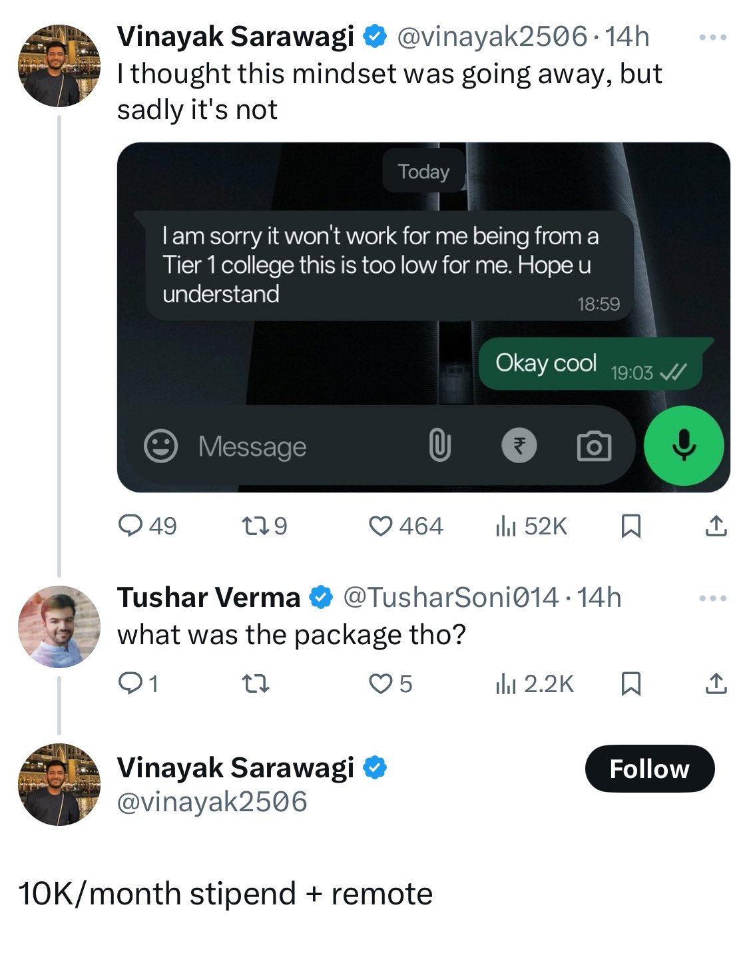Reply to Vinayak's main tweet
Viewport: 749px width, 955px height.
130,526
